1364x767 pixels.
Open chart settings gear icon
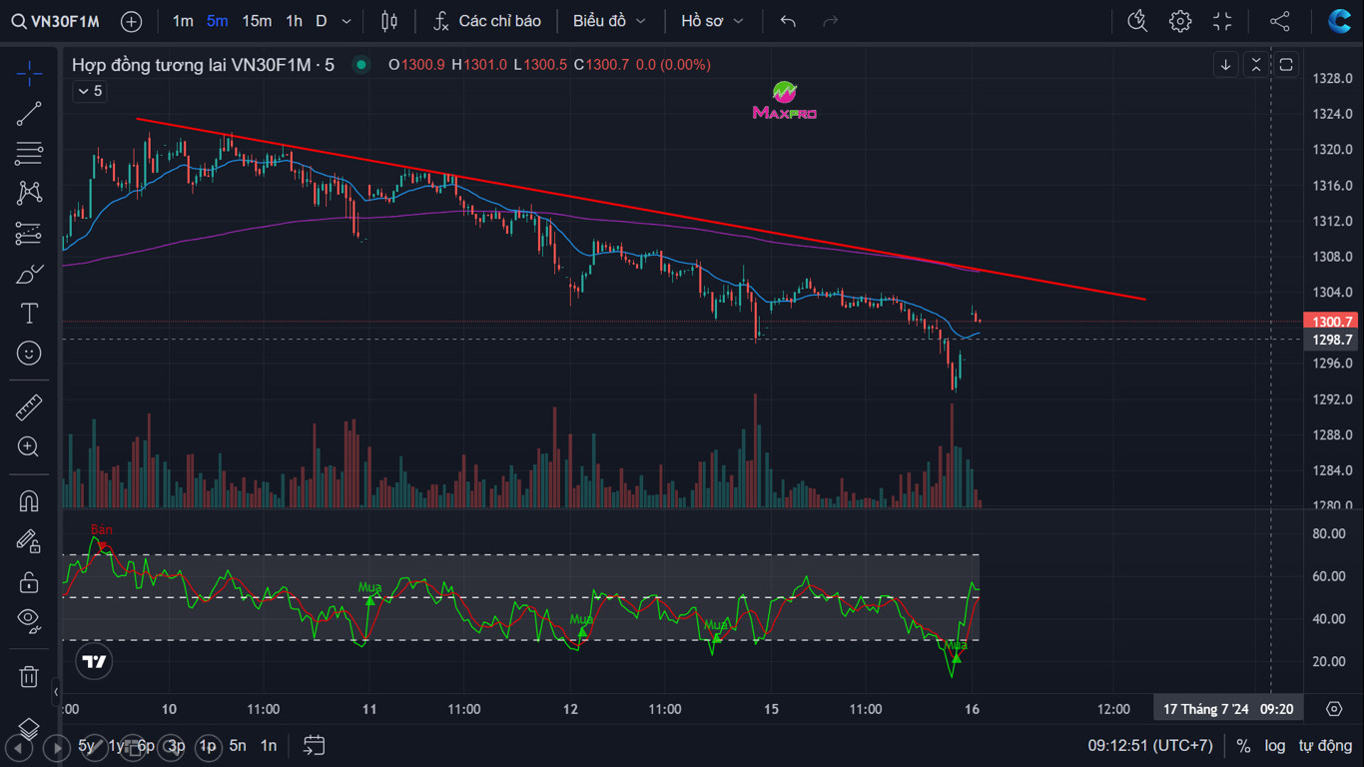point(1180,21)
